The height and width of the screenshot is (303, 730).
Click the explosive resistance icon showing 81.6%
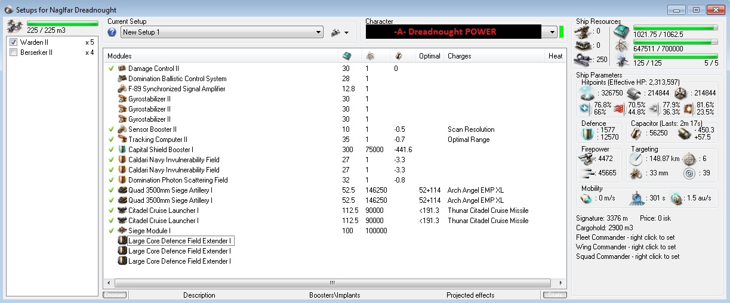pyautogui.click(x=689, y=109)
